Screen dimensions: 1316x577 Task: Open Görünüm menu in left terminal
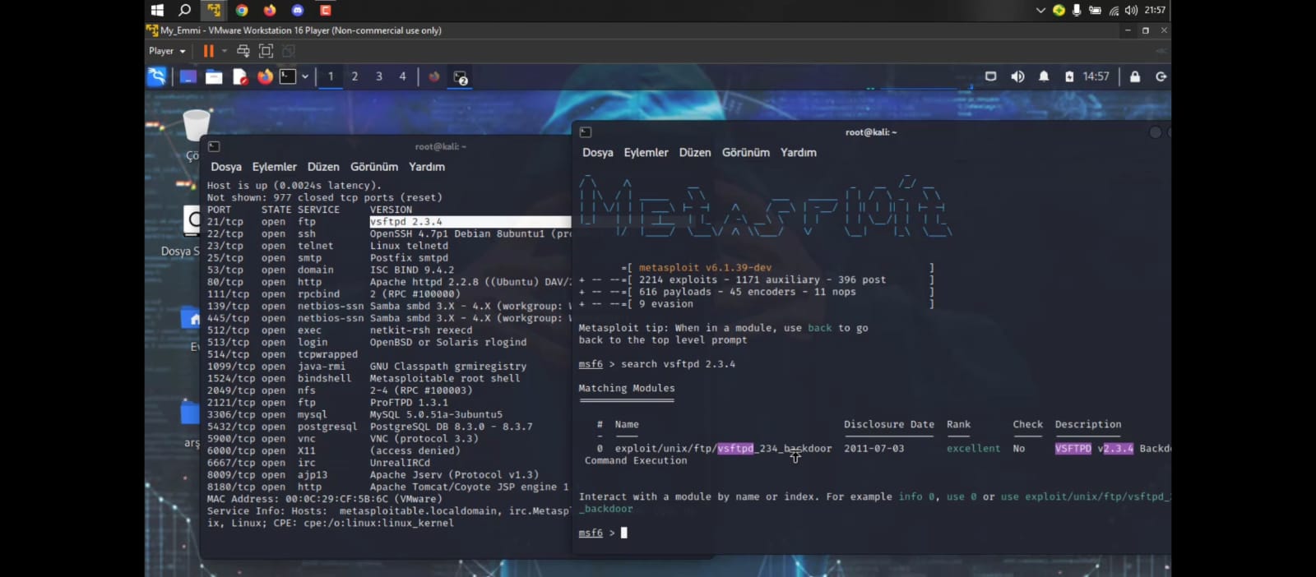[x=374, y=167]
